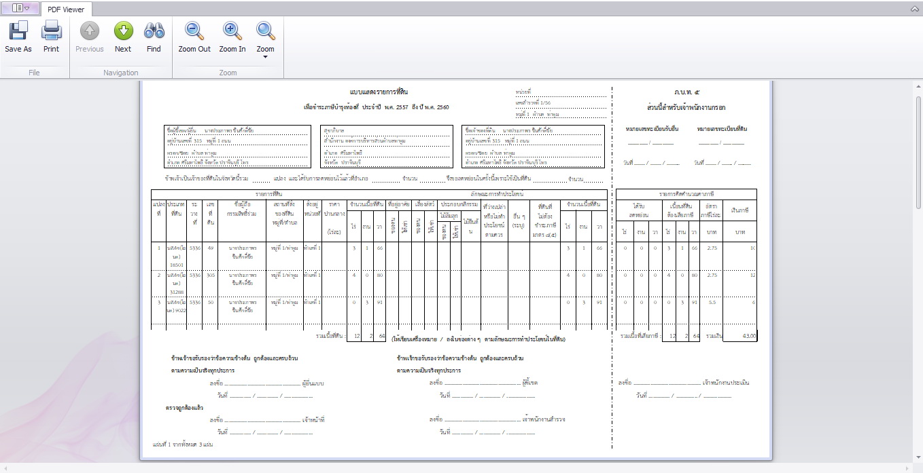Click the text สุขาภิบาล in the middle box
This screenshot has height=473, width=923.
click(334, 130)
